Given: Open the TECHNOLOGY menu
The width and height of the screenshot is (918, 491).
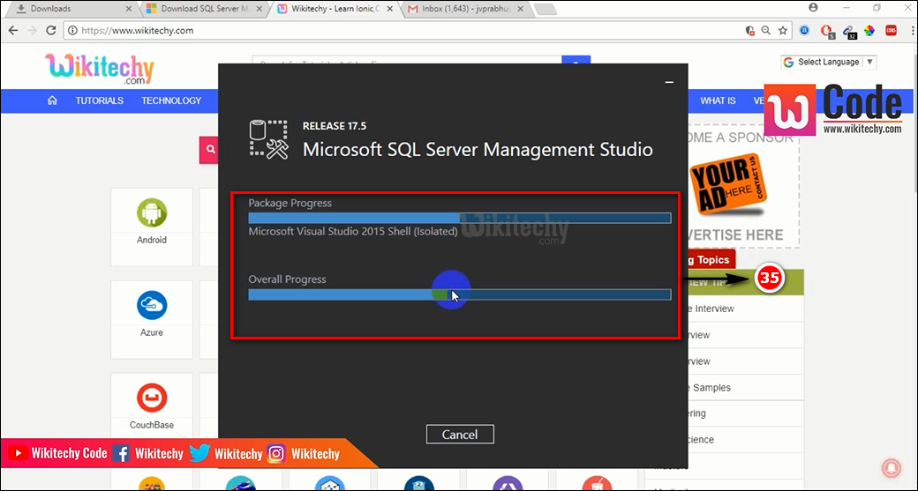Looking at the screenshot, I should click(171, 100).
